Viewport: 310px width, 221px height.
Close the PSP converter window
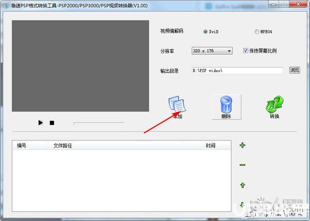tap(299, 4)
